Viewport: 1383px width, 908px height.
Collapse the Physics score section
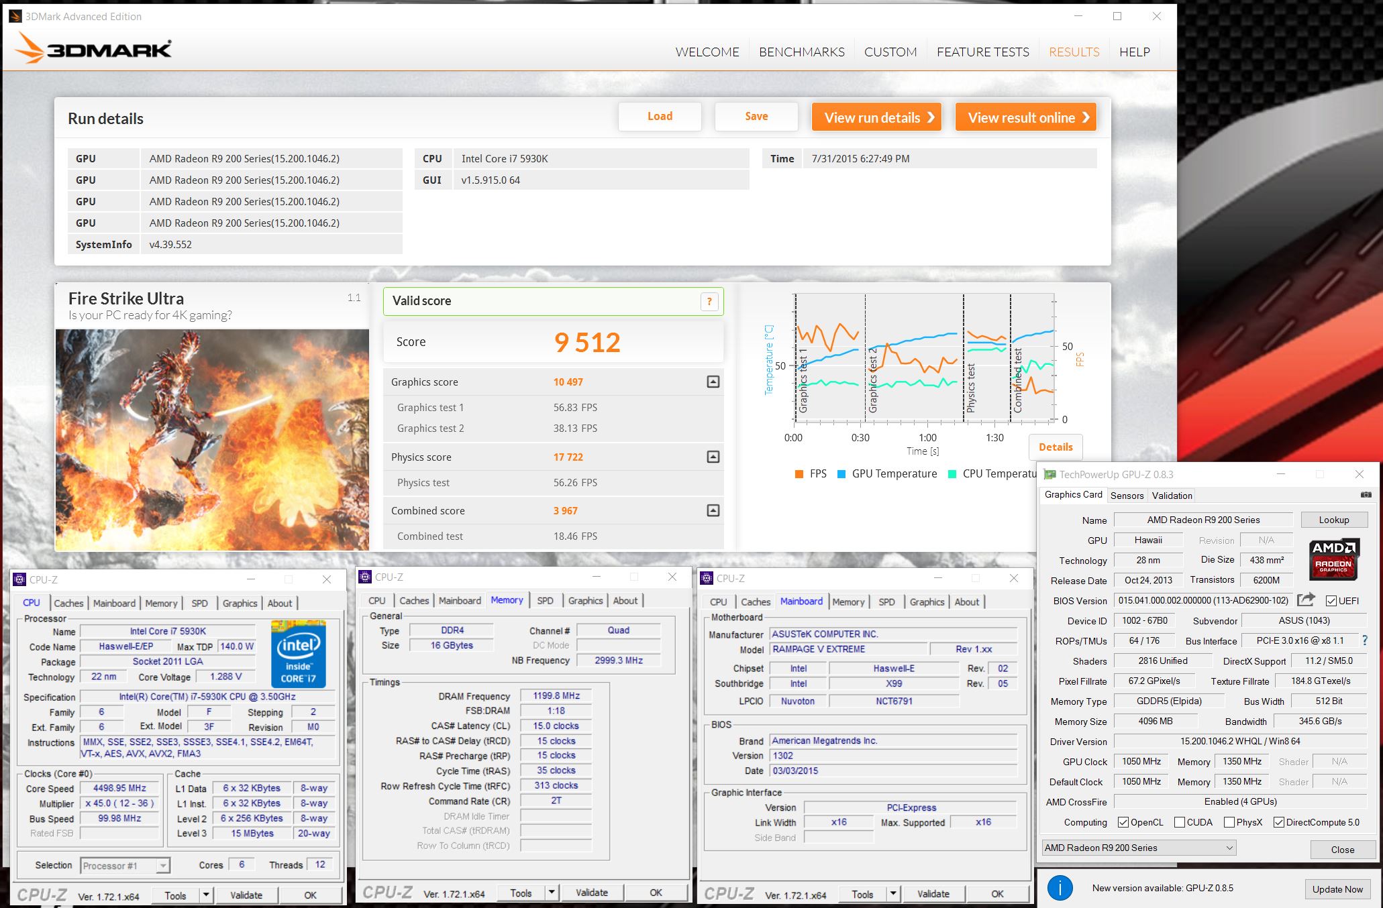713,457
